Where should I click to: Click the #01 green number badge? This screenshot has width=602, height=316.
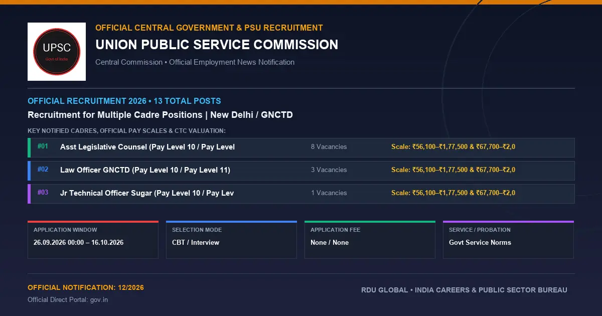tap(43, 146)
